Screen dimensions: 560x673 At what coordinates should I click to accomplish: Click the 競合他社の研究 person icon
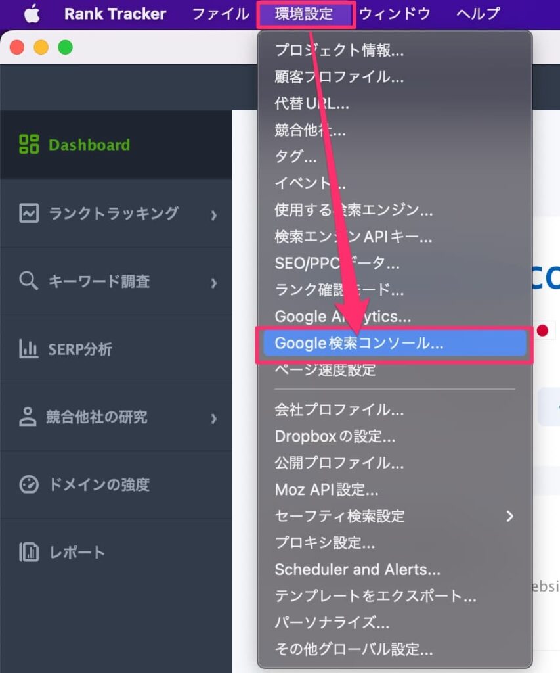pos(28,416)
